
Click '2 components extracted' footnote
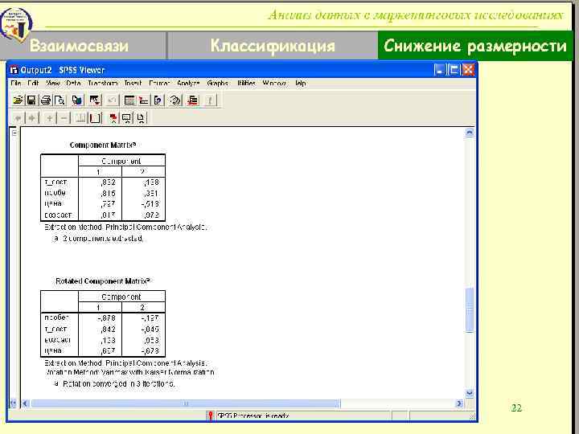(103, 239)
